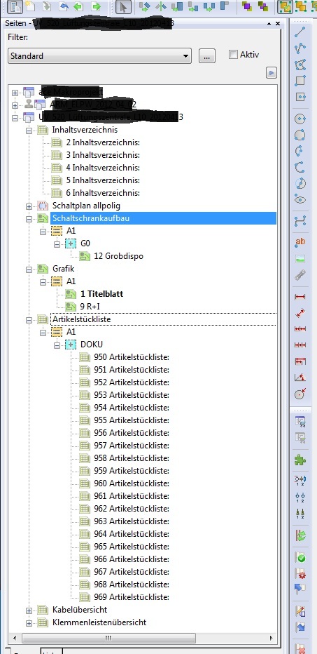317x654 pixels.
Task: Select the Line drawing tool
Action: tap(300, 32)
